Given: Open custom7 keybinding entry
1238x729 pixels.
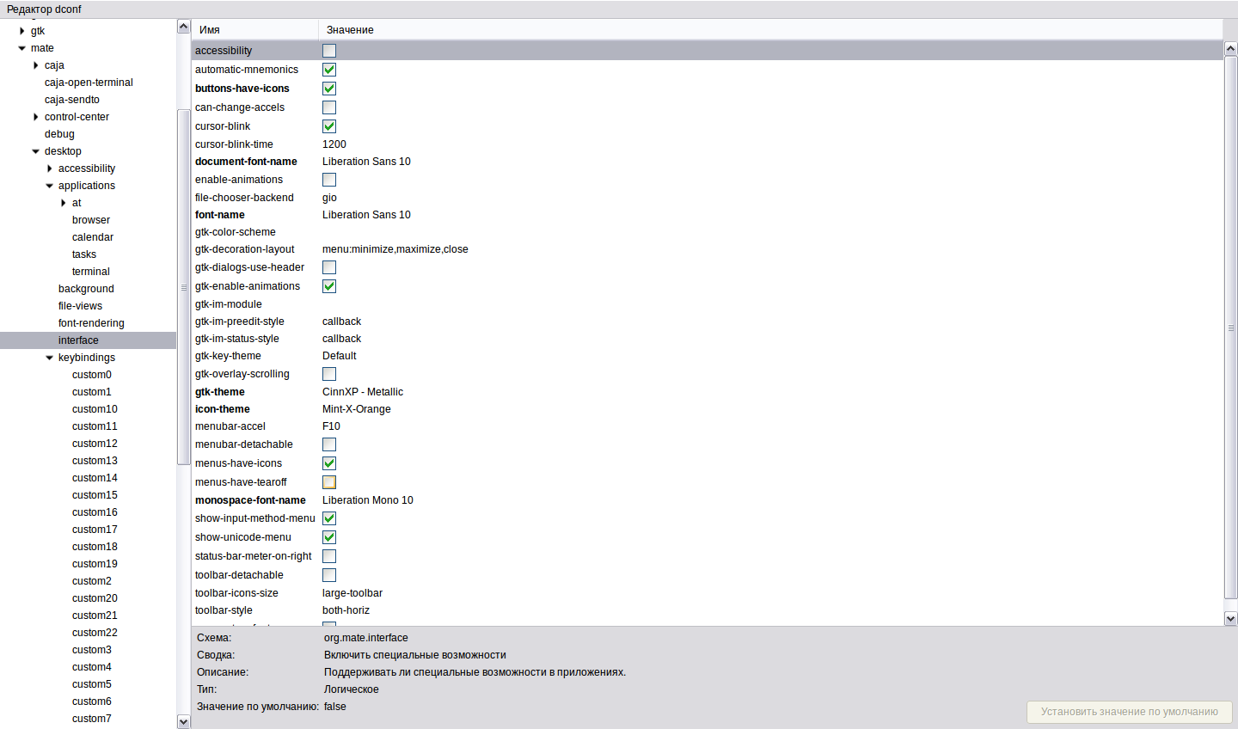Looking at the screenshot, I should point(92,719).
